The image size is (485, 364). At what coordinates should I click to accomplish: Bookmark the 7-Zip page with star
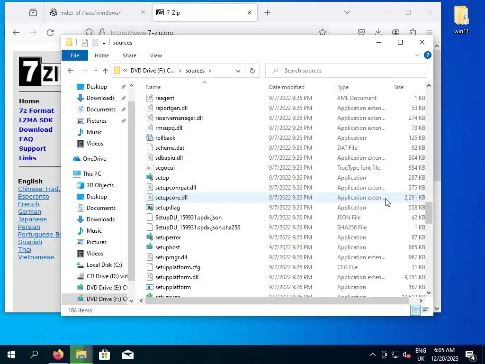(322, 32)
